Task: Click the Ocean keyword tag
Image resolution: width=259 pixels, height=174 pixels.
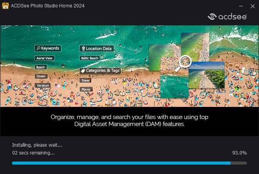Action: point(41,76)
